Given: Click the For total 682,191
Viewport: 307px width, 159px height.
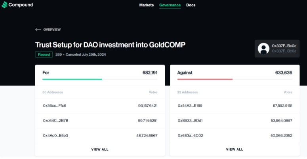Looking at the screenshot, I should (x=150, y=72).
